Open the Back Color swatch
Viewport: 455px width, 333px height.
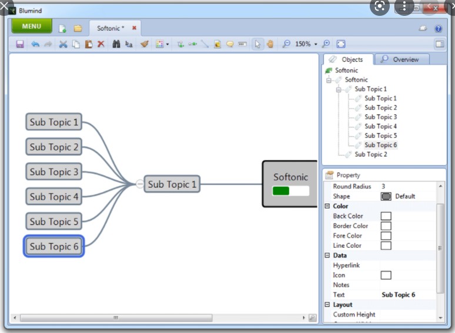(x=386, y=216)
